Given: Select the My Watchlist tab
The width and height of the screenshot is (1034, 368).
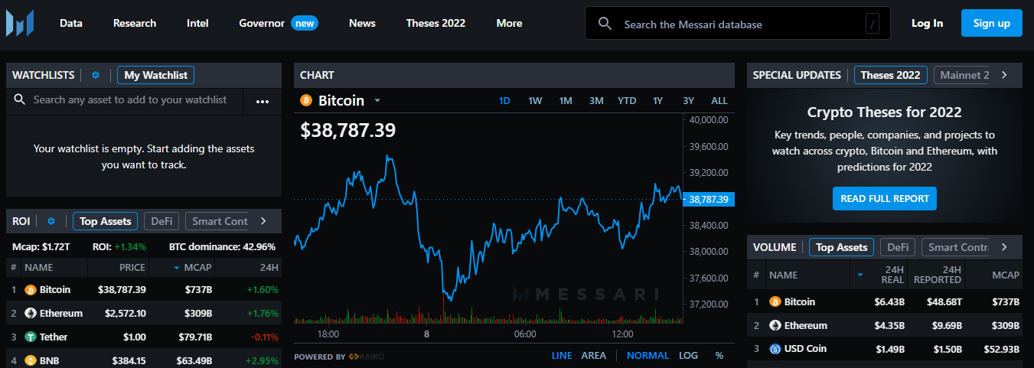Looking at the screenshot, I should [x=155, y=75].
